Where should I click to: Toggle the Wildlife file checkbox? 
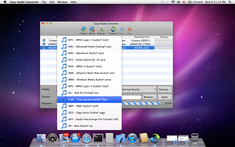coord(44,48)
